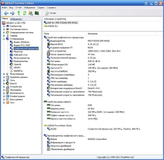Open the Отчёт menu in the menu bar
Viewport: 164px width, 160px height.
[x=19, y=8]
